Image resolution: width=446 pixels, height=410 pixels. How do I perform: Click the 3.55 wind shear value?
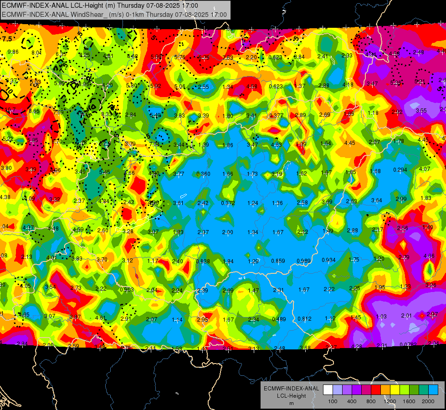[421, 110]
